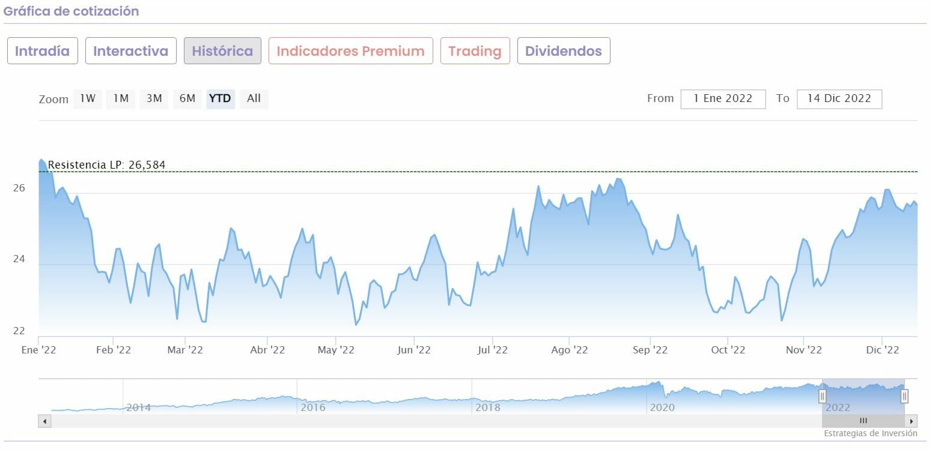Click the right range handle in the navigator

tap(904, 396)
